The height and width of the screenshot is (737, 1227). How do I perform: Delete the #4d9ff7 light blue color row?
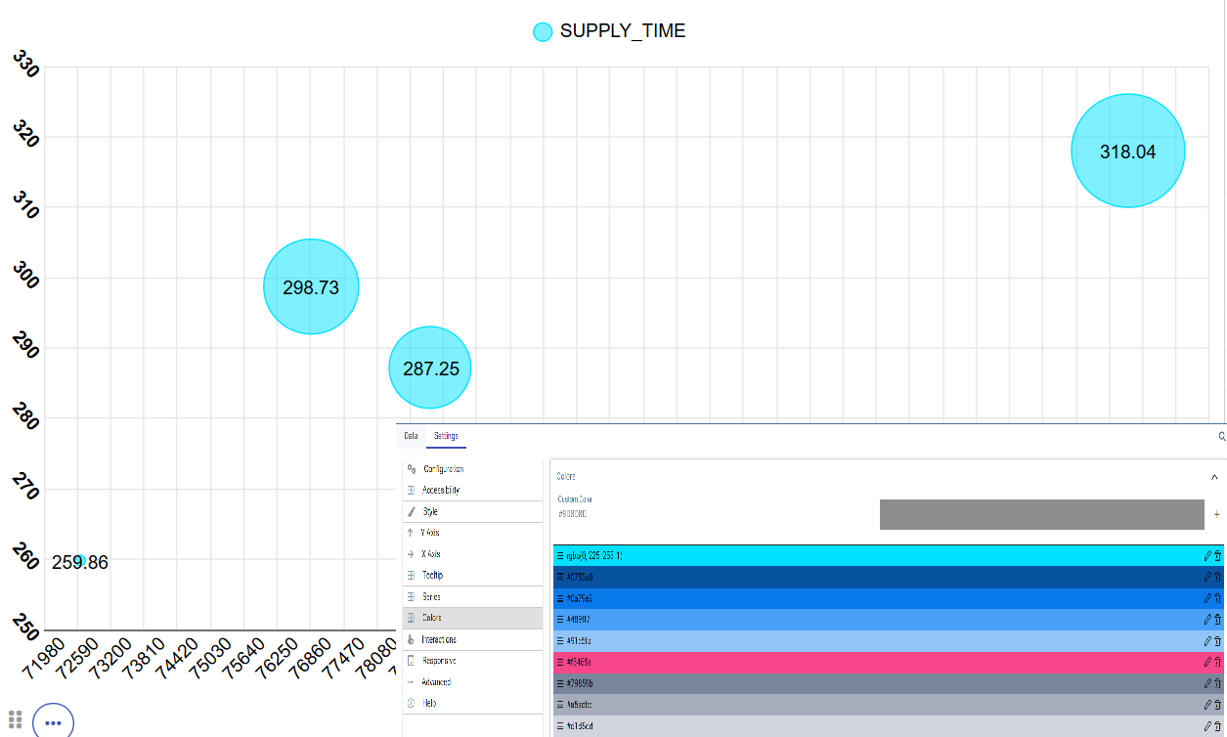[x=1218, y=619]
